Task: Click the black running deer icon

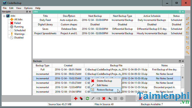Action: [x=110, y=99]
